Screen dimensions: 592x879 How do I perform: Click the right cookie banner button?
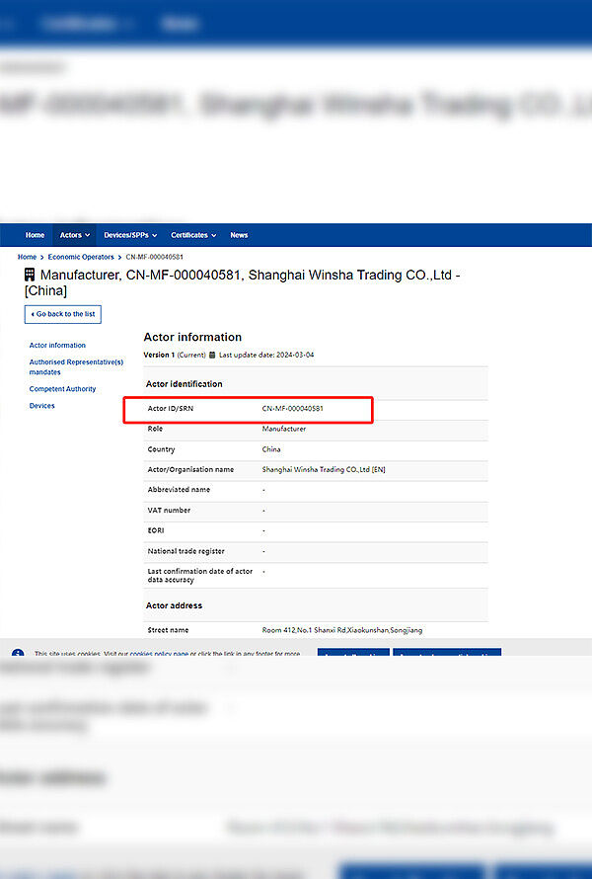click(x=446, y=653)
